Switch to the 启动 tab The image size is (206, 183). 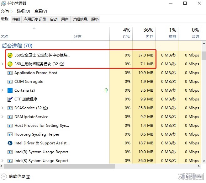54,19
